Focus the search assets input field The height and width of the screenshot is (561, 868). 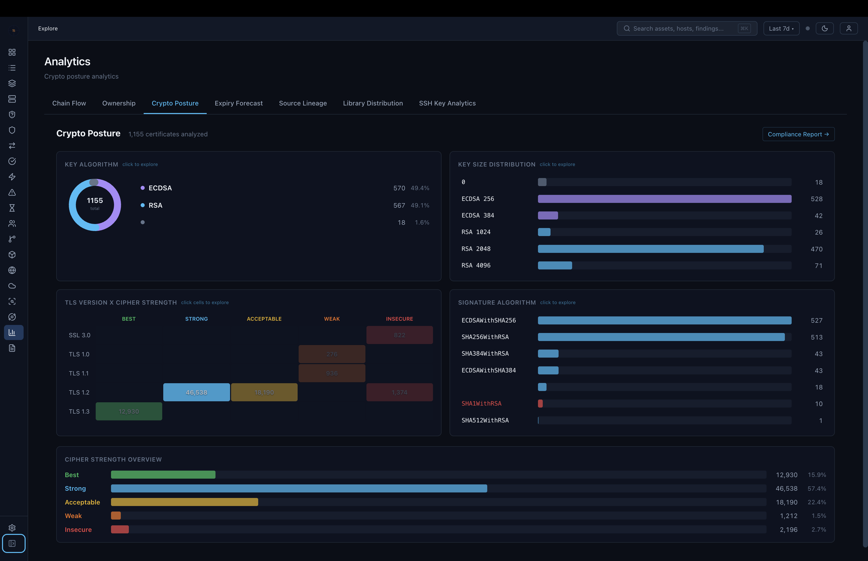687,28
